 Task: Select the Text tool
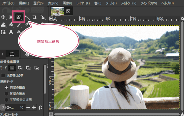pos(11,32)
